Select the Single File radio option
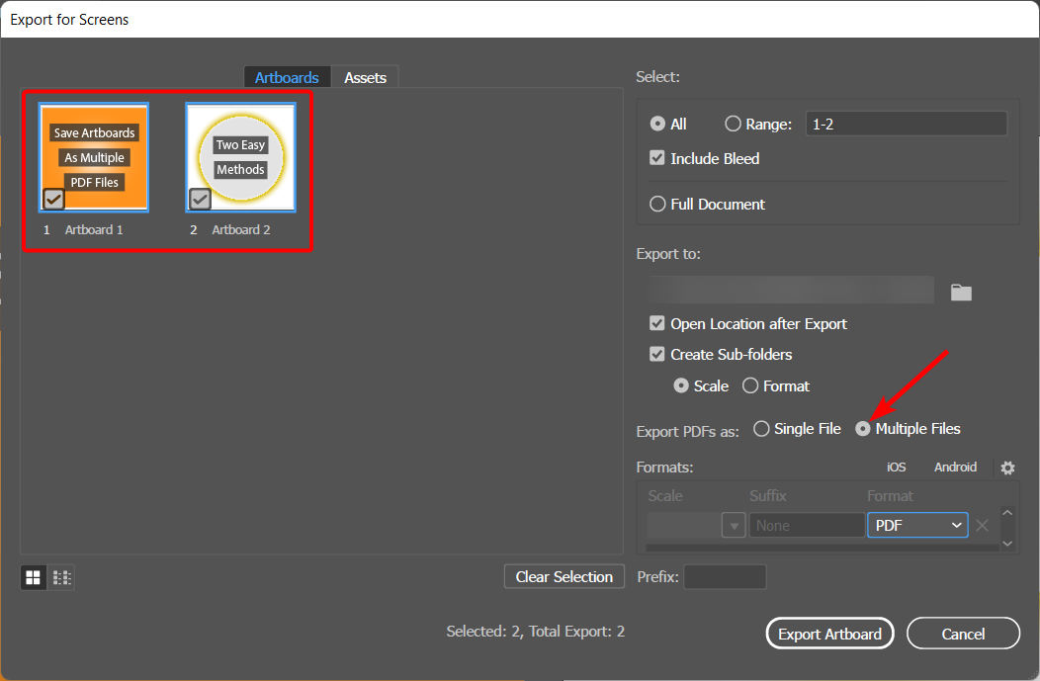This screenshot has height=681, width=1040. (x=761, y=429)
